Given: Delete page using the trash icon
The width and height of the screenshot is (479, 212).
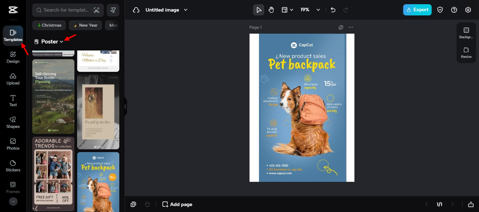Looking at the screenshot, I should 147,205.
